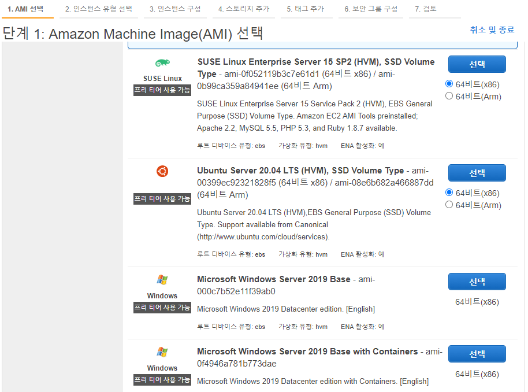Select 64비트(Arm) radio for SUSE Linux
528x392 pixels.
point(449,96)
